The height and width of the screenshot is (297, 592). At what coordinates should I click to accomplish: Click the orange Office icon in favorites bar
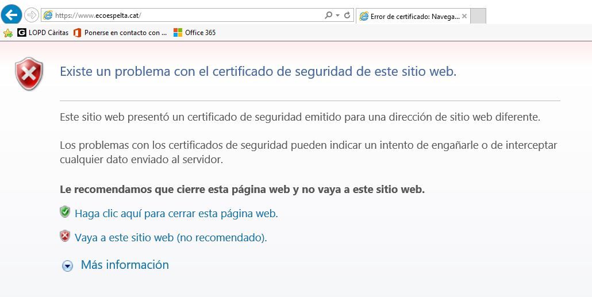pos(78,33)
